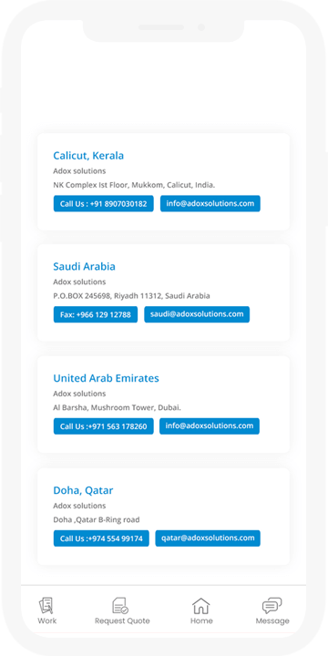Email saudi@adoxsolutions.com
328x656 pixels.
coord(197,314)
